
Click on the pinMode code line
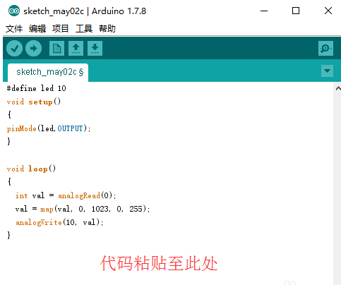(49, 128)
